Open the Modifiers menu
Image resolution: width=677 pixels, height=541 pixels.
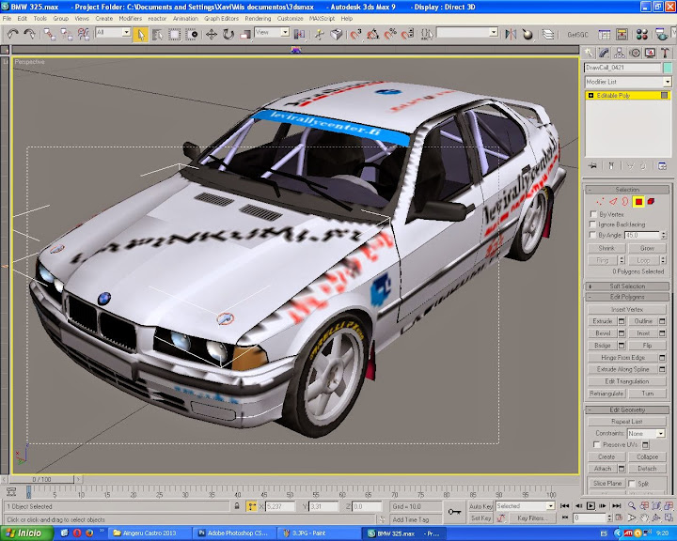pyautogui.click(x=130, y=19)
